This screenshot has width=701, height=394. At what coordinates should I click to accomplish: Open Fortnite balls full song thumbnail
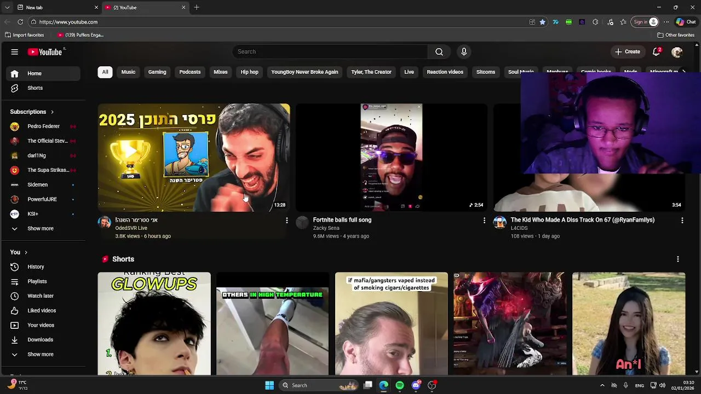[391, 158]
